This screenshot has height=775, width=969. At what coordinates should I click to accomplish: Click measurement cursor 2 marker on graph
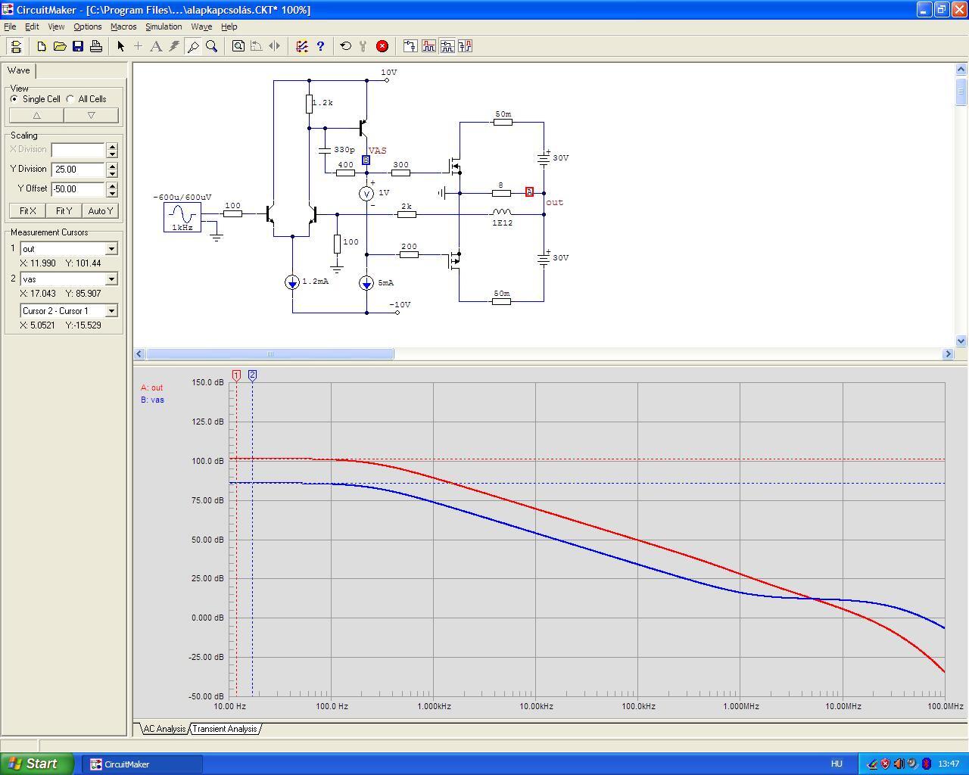(252, 375)
